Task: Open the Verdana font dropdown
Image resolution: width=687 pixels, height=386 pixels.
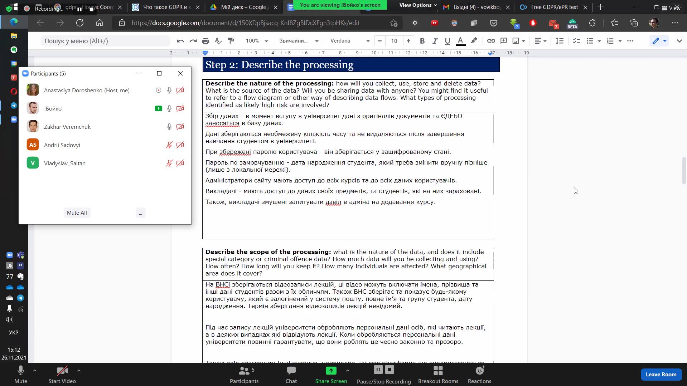Action: pyautogui.click(x=349, y=41)
